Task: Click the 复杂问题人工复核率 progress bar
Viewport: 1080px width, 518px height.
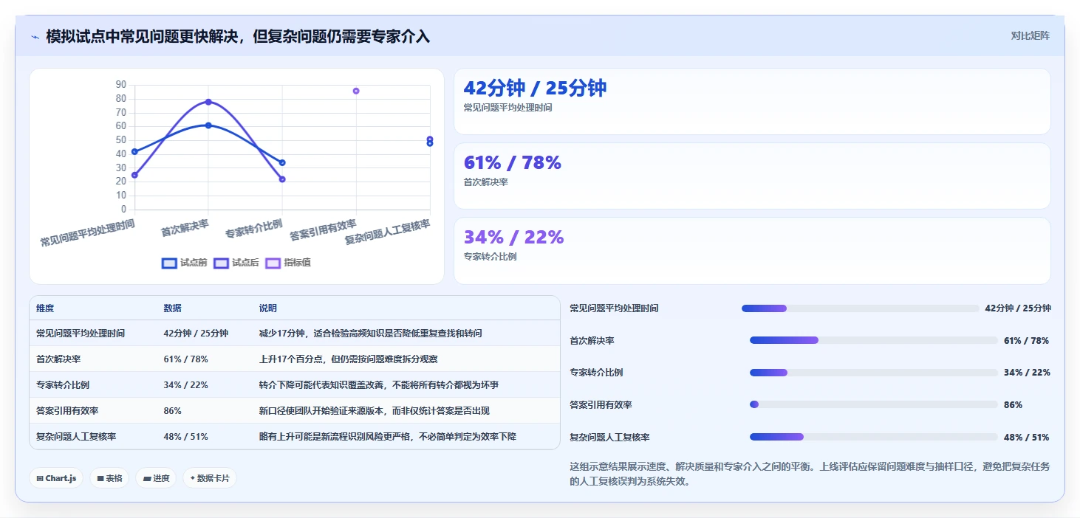Action: click(x=874, y=437)
